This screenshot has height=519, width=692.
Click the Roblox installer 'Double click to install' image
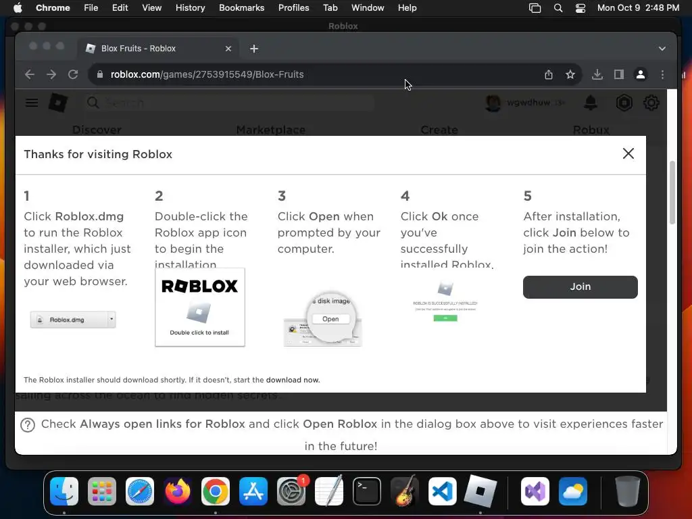pyautogui.click(x=200, y=307)
